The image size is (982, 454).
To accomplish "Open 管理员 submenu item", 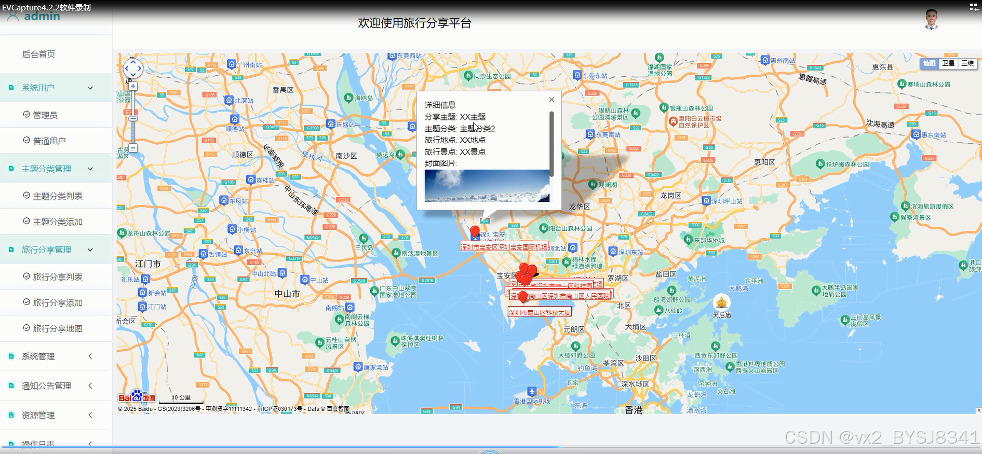I will pos(56,115).
